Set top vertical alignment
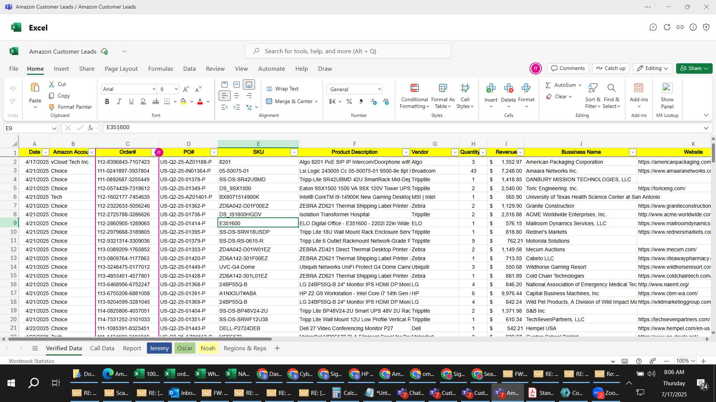Image resolution: width=716 pixels, height=402 pixels. tap(224, 84)
